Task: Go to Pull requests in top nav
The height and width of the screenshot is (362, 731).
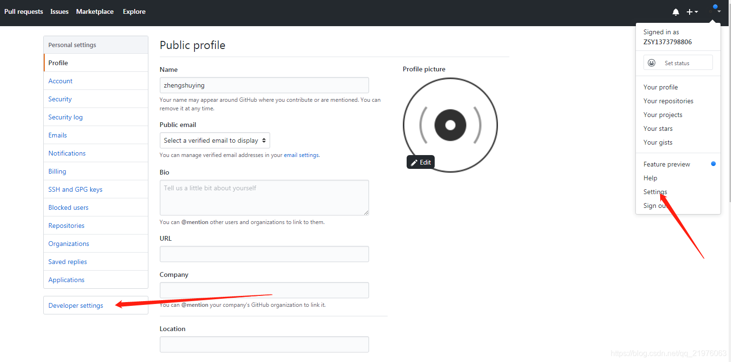Action: click(x=24, y=11)
